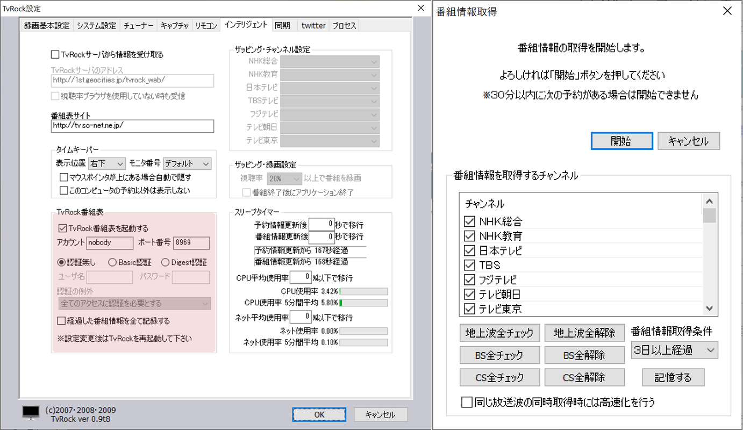Click ネット平均使用率 percent input field
This screenshot has height=430, width=743.
tap(301, 317)
